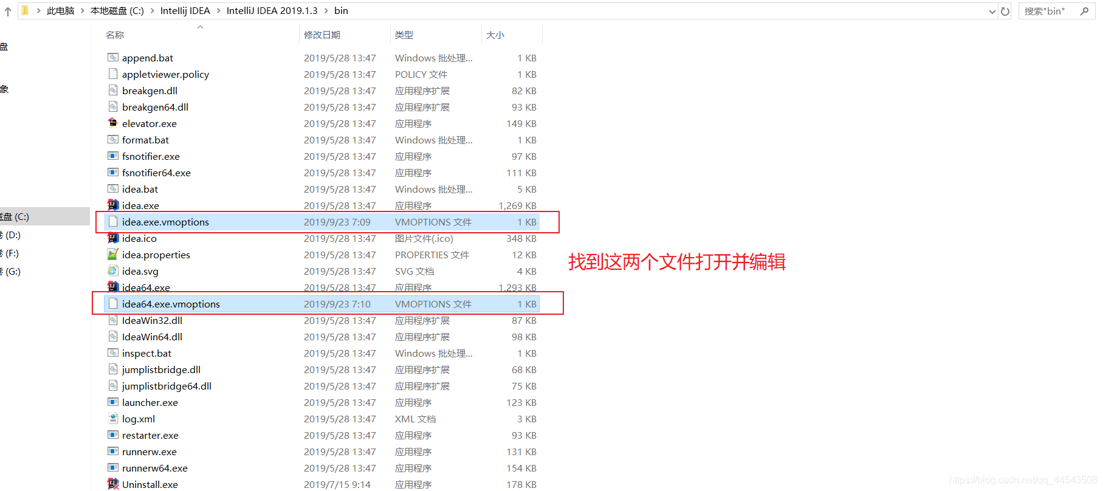1103x491 pixels.
Task: Select the format.bat file icon
Action: [x=113, y=140]
